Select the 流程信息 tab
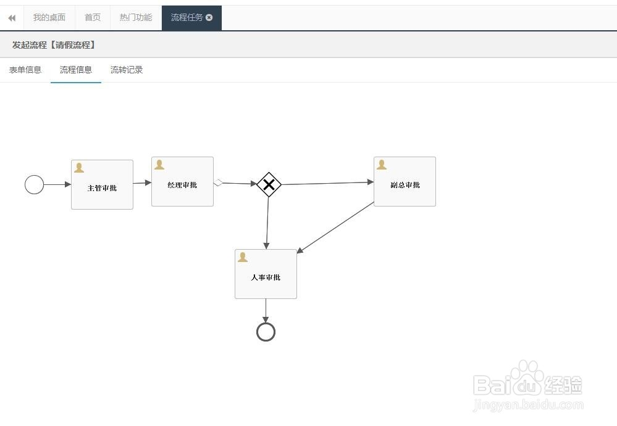Viewport: 617px width, 426px height. [x=75, y=70]
